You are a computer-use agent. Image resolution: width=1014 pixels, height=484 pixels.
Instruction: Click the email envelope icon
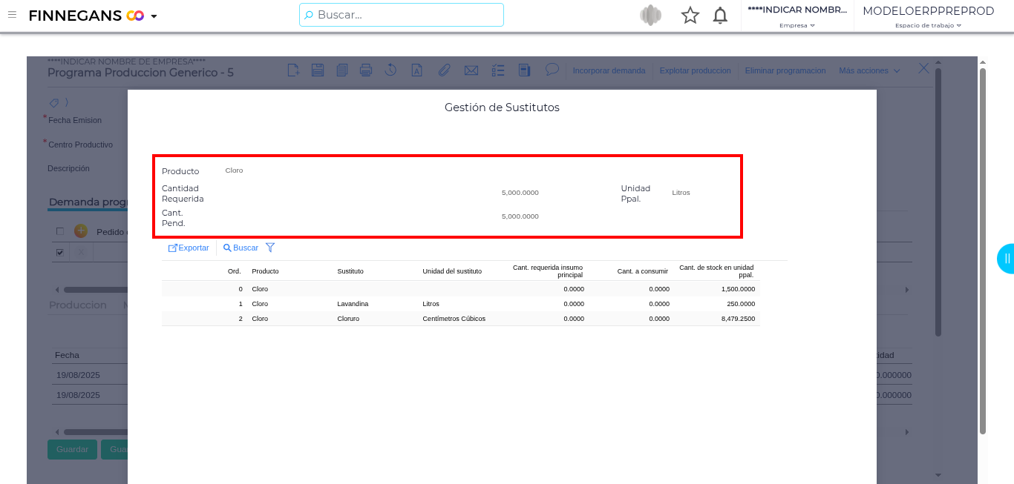pyautogui.click(x=471, y=70)
